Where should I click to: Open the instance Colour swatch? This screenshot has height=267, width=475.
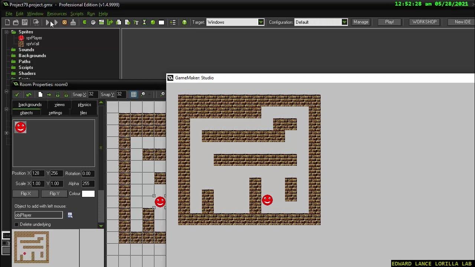pos(88,194)
